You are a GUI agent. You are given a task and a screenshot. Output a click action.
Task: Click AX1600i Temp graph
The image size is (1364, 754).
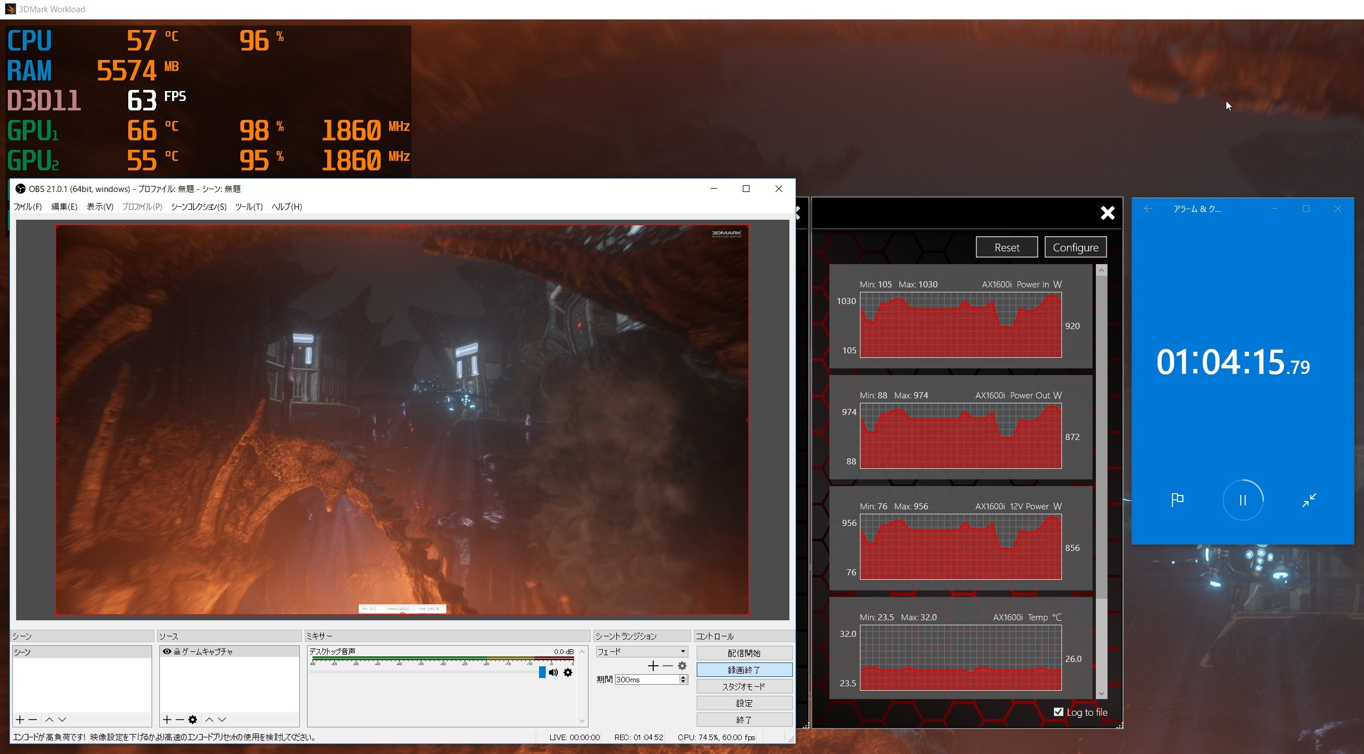point(960,658)
